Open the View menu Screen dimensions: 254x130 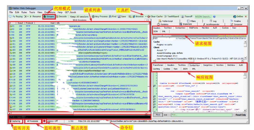point(40,12)
